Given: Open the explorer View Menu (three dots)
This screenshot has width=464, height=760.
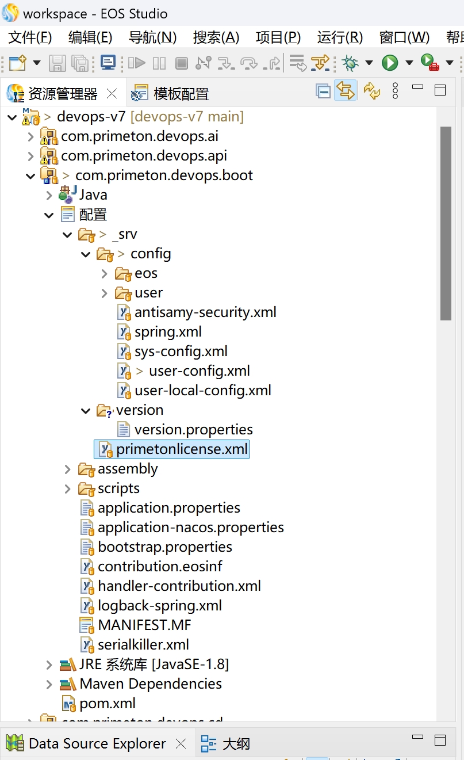Looking at the screenshot, I should pos(395,91).
